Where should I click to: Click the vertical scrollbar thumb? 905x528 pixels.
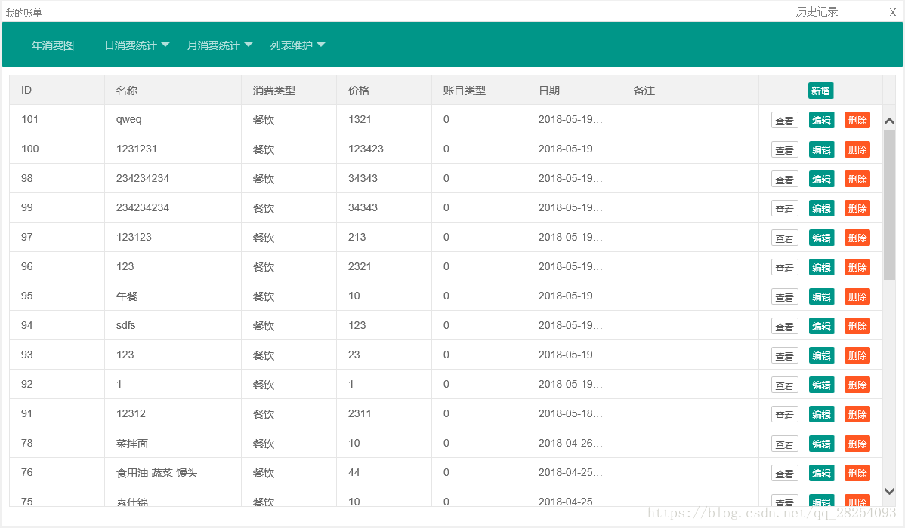(x=889, y=204)
